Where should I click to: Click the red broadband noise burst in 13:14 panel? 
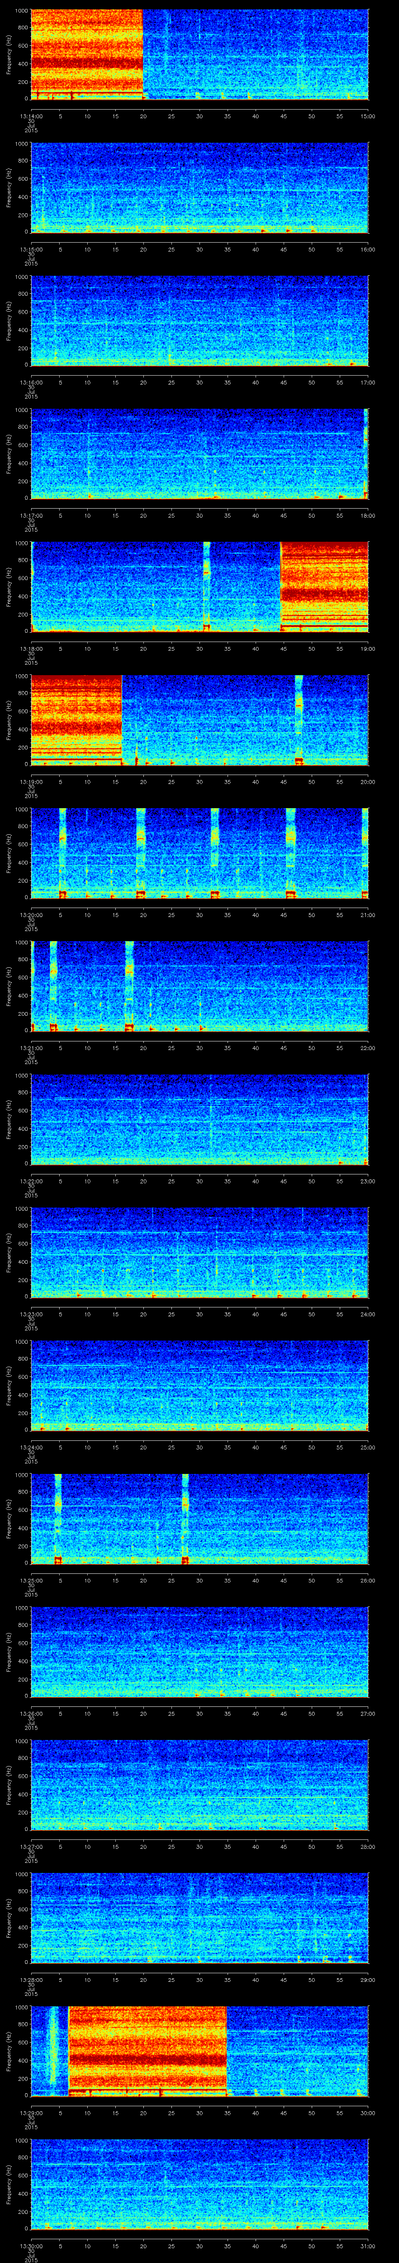point(87,55)
